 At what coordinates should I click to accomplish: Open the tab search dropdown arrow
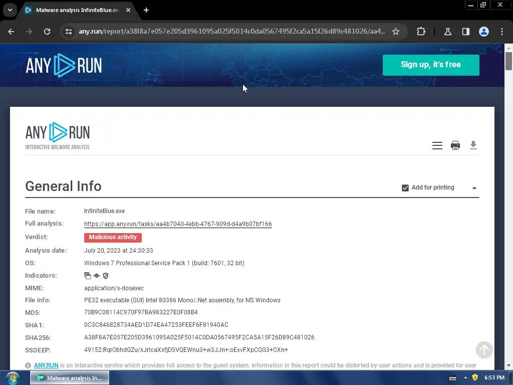[10, 10]
